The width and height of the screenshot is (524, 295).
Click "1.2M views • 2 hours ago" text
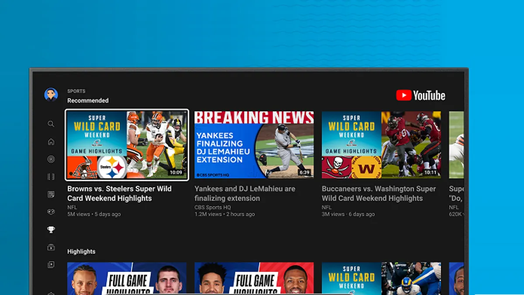click(224, 214)
